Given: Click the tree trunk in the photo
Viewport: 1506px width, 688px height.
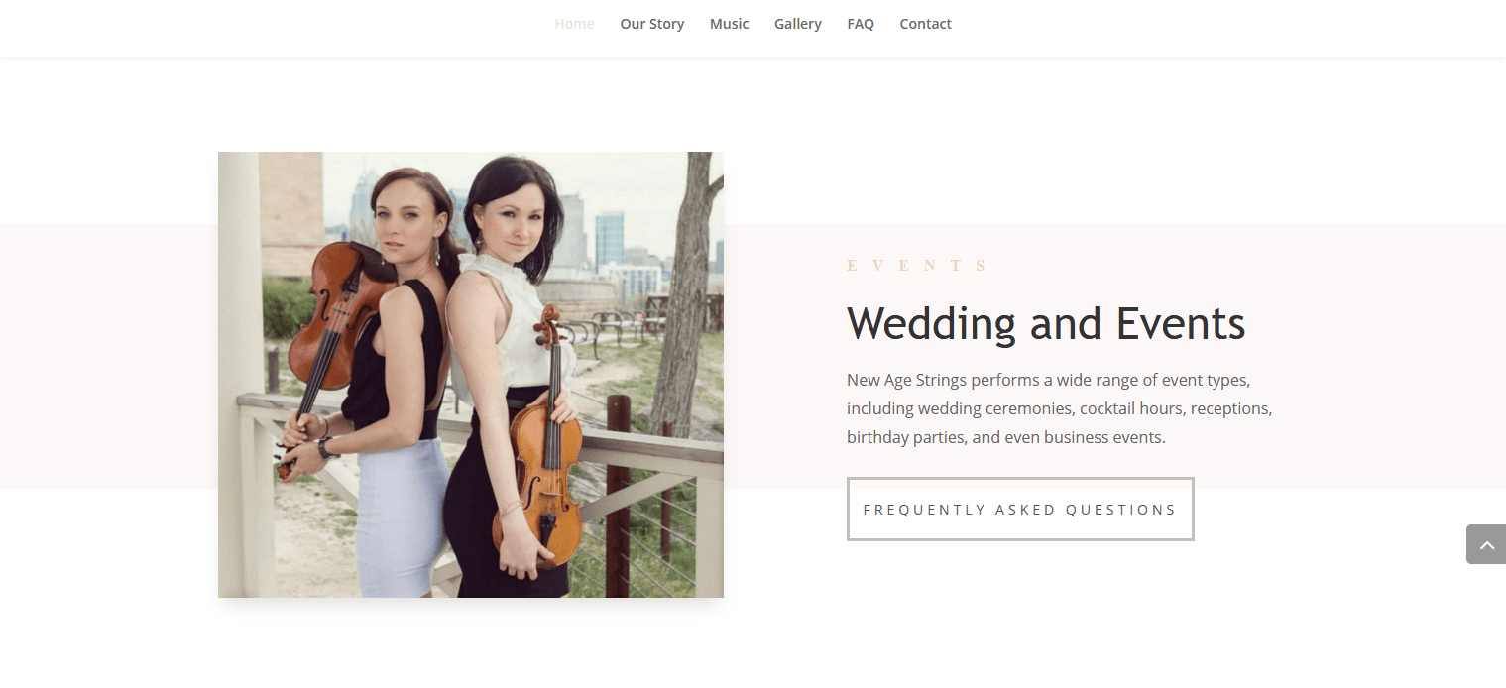Looking at the screenshot, I should click(x=684, y=297).
